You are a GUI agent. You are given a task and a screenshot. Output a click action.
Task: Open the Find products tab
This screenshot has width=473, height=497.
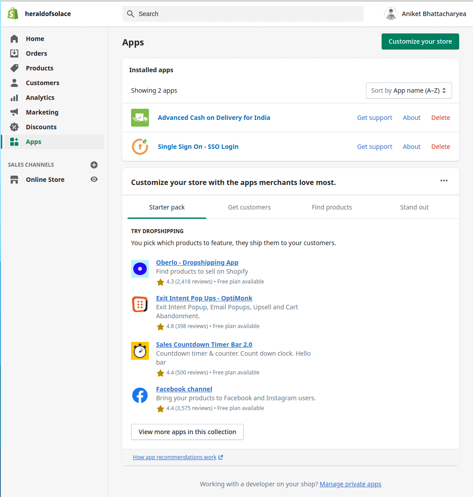[x=332, y=207]
